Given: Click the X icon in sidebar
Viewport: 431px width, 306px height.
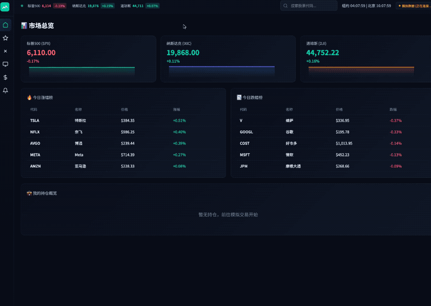Looking at the screenshot, I should point(6,51).
